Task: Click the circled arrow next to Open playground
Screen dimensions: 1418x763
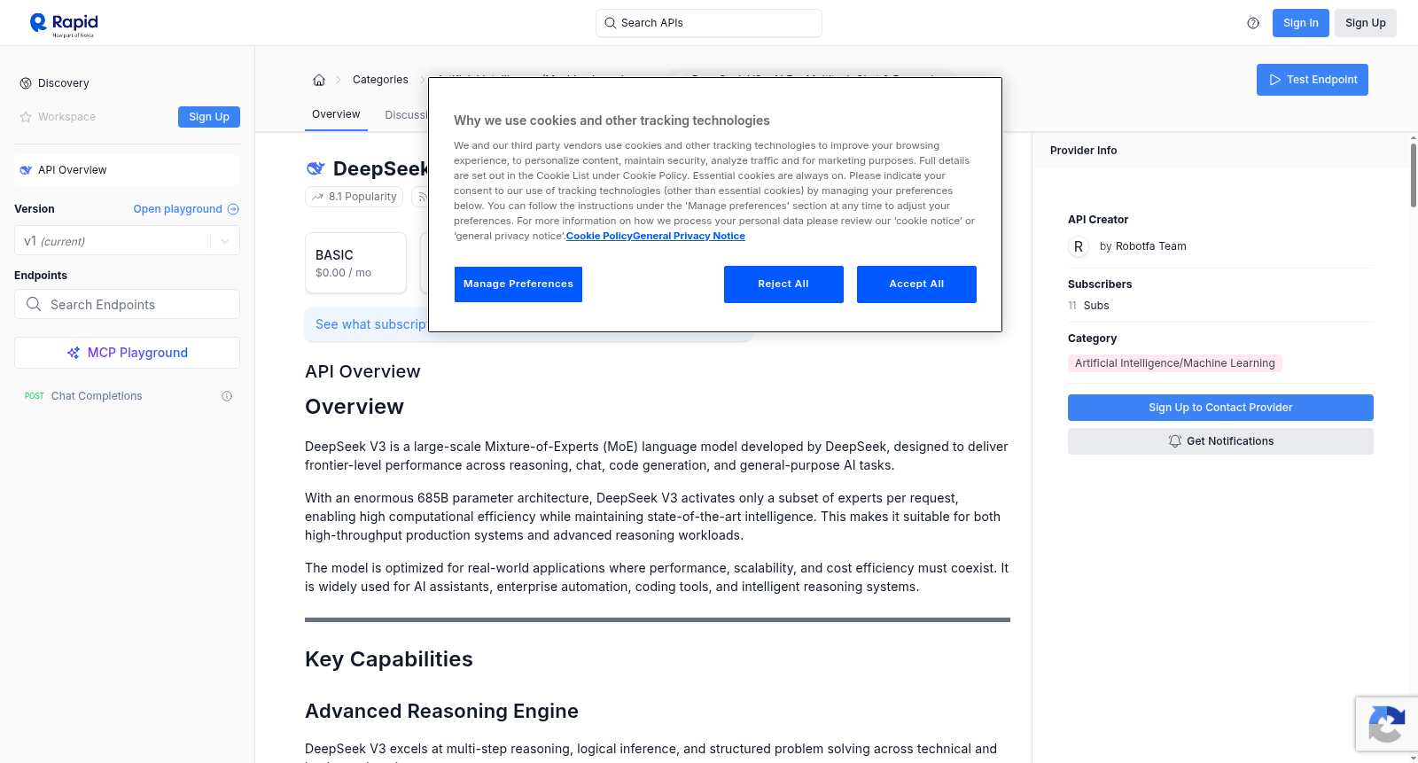Action: click(x=233, y=209)
